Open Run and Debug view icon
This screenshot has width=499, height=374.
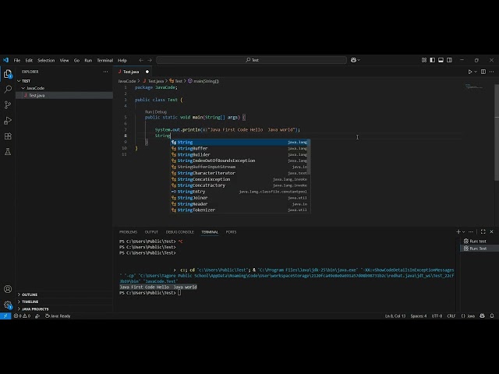8,121
